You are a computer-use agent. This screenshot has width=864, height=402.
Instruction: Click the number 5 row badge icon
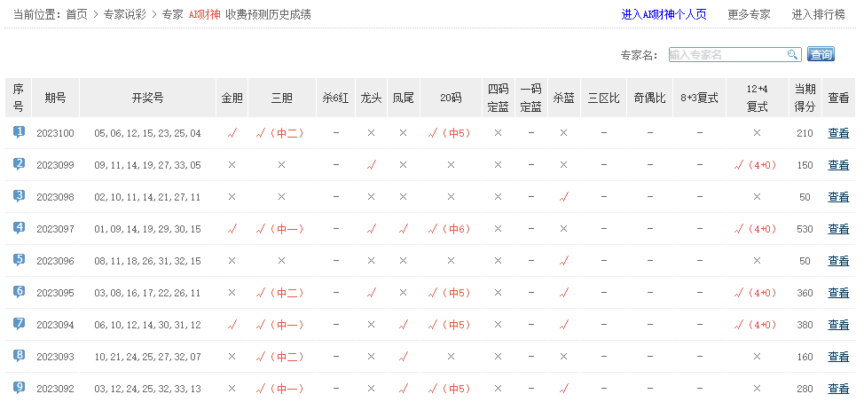pos(19,260)
